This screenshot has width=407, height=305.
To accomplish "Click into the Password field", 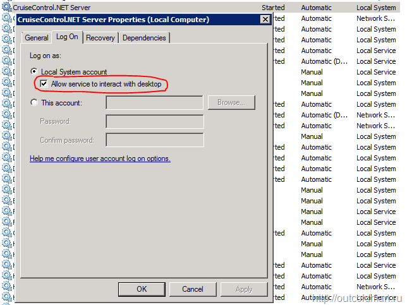I will tap(155, 121).
